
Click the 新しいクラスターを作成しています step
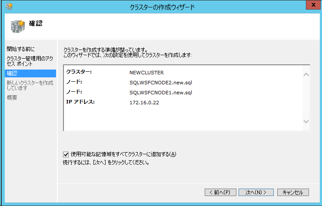(30, 85)
